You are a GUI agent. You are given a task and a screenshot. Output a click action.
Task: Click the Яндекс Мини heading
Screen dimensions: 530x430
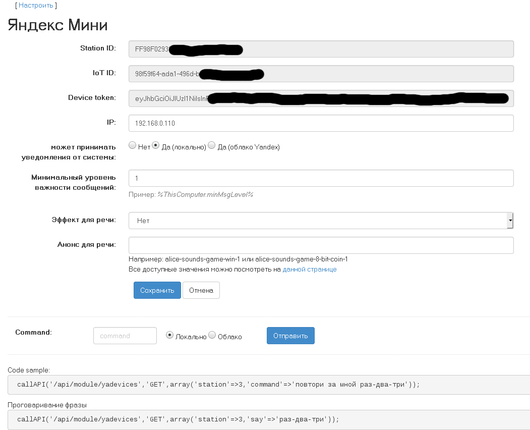pos(58,25)
